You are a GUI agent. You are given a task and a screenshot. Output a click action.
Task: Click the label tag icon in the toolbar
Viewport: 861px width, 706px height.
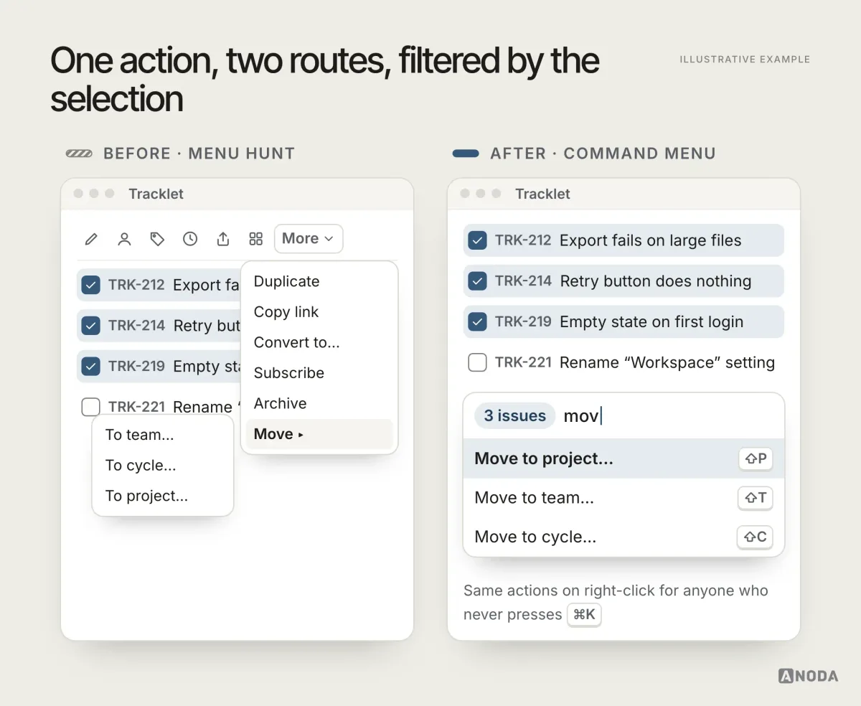[157, 239]
